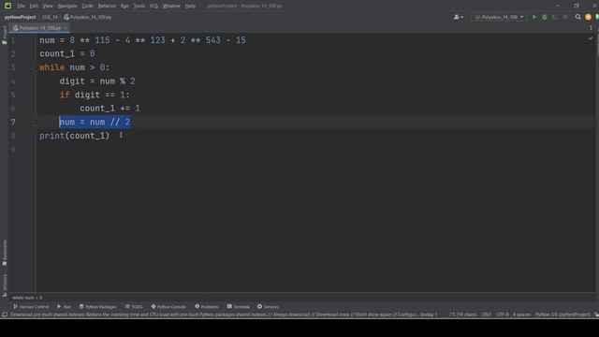This screenshot has height=337, width=599.
Task: Open Search Everywhere magnifier icon
Action: (578, 17)
